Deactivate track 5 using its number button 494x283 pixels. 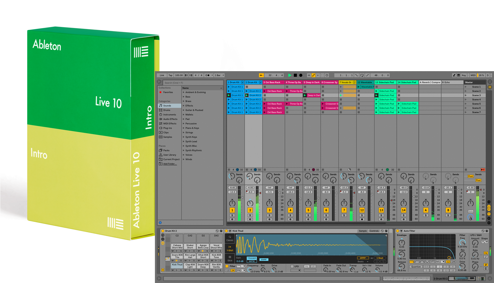[x=308, y=210]
